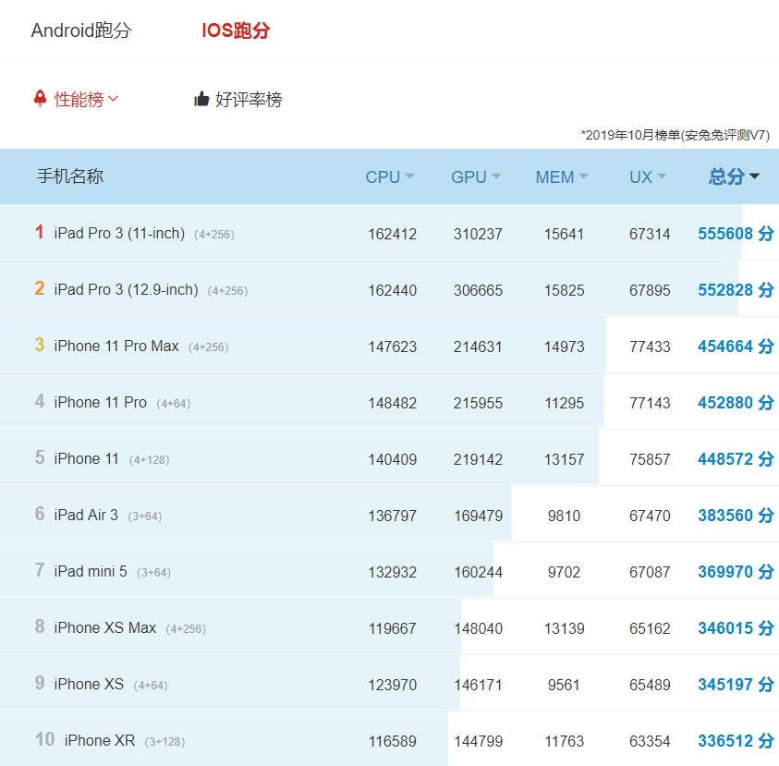Open iPhone 11 Pro Max entry
779x766 pixels.
(116, 346)
